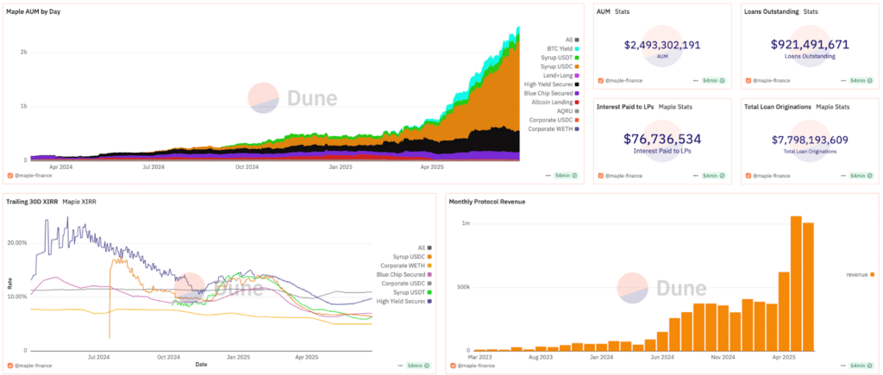Screen dimensions: 883x375
Task: Toggle Altcoin Lending series in AUM legend
Action: coord(555,102)
